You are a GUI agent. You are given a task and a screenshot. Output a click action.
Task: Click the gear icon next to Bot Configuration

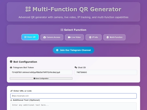tap(11, 62)
